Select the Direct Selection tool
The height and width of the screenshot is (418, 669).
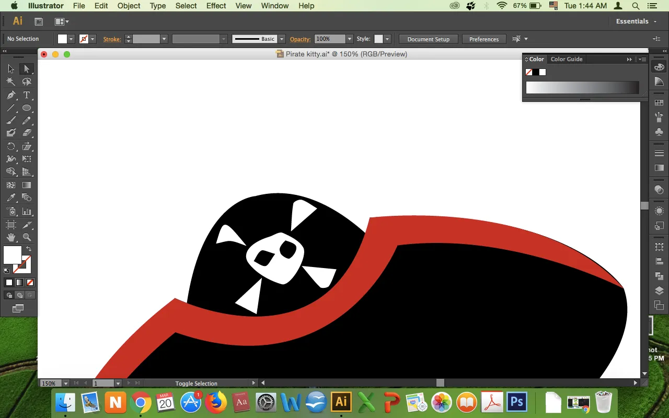pyautogui.click(x=27, y=69)
